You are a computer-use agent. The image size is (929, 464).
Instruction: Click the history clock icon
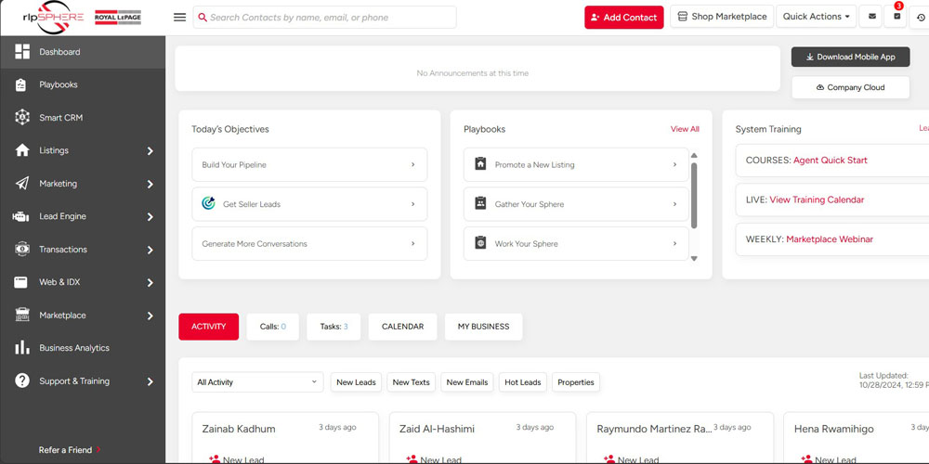(921, 17)
